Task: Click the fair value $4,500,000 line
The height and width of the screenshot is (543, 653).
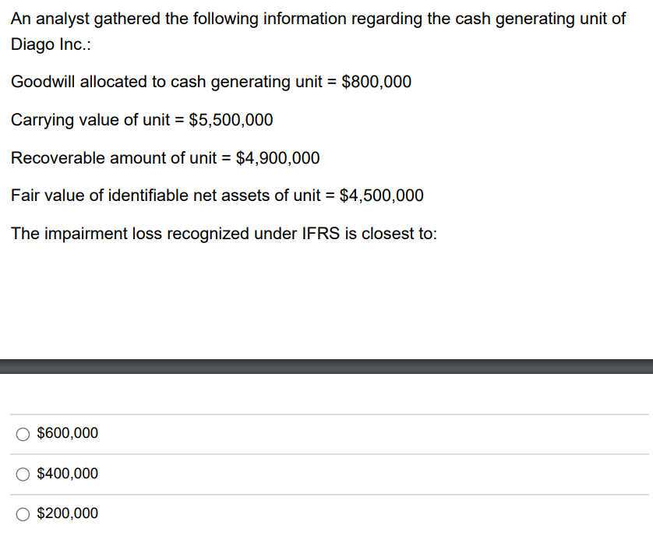Action: tap(217, 196)
